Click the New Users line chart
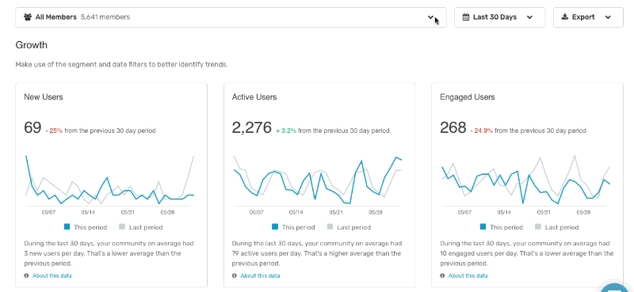Image resolution: width=634 pixels, height=292 pixels. click(110, 180)
